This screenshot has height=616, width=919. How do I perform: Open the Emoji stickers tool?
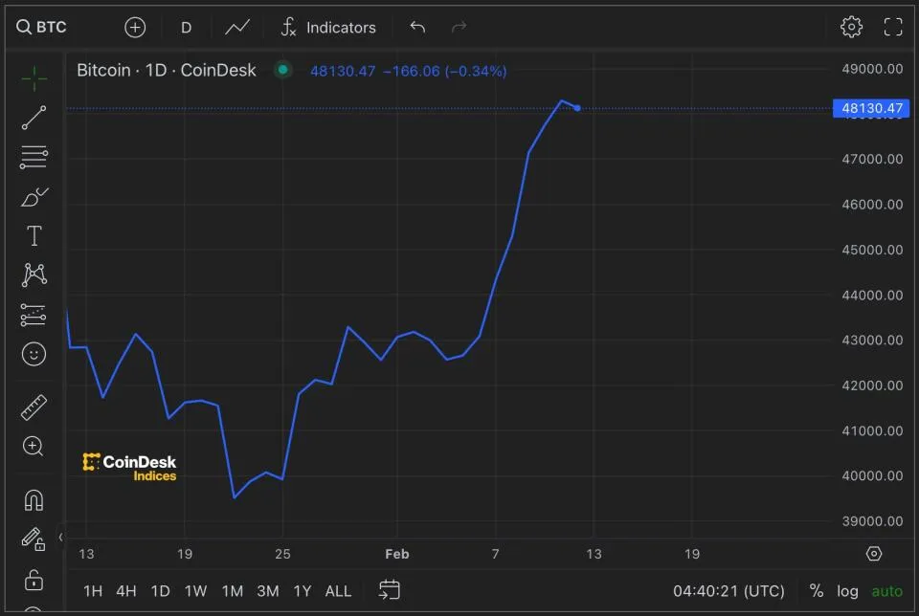click(x=34, y=354)
